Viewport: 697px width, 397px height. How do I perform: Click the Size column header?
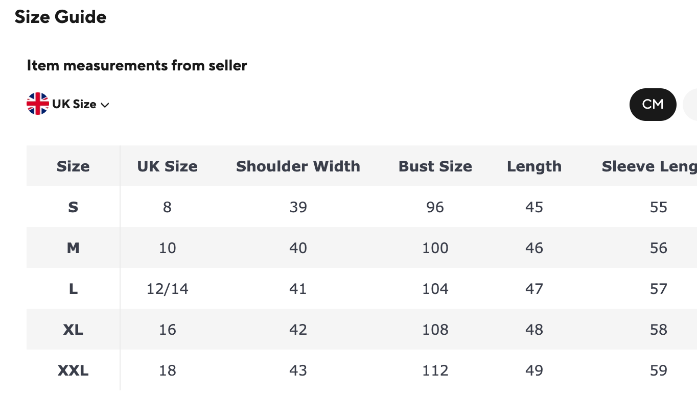pos(73,166)
